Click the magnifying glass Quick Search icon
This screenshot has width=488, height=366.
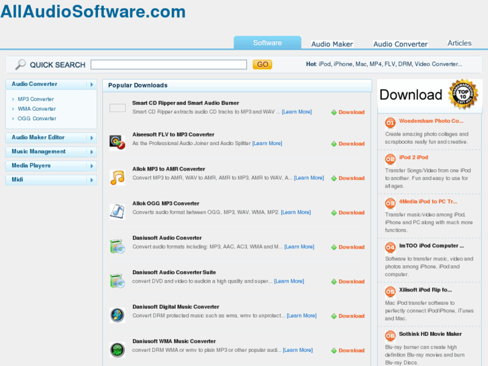[21, 64]
